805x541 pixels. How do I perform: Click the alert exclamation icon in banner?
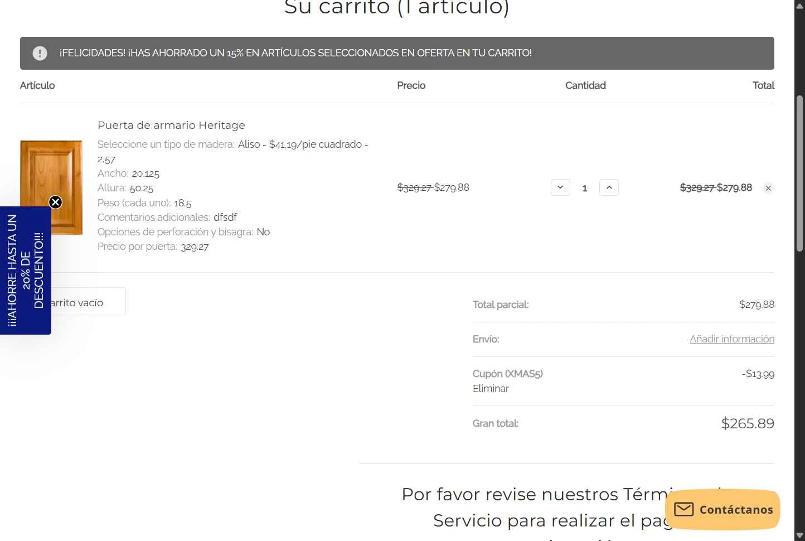(x=40, y=53)
